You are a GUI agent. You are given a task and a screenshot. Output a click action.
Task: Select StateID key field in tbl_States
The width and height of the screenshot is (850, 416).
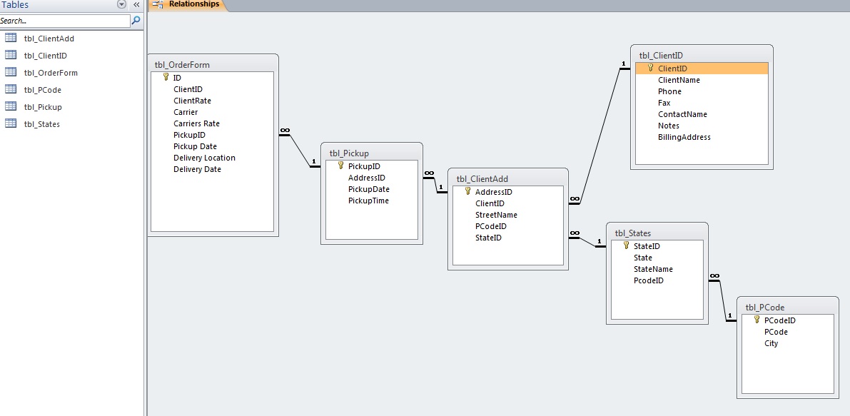(x=657, y=246)
